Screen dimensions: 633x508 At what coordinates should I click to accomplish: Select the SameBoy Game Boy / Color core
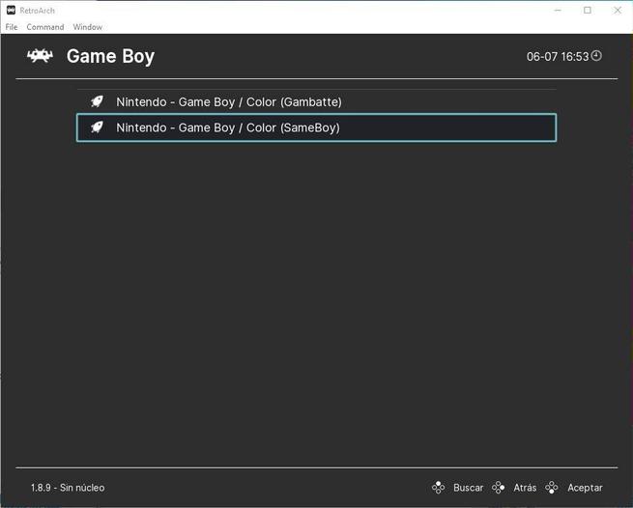click(317, 127)
